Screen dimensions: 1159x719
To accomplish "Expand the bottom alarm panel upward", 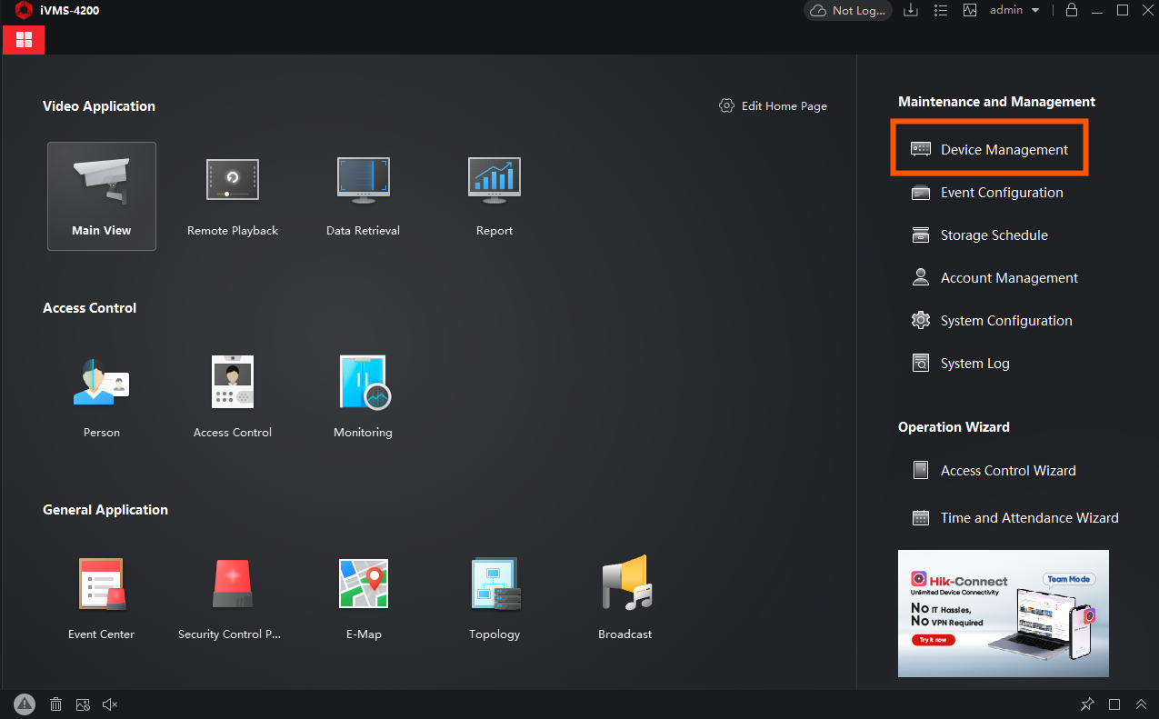I will point(1141,704).
